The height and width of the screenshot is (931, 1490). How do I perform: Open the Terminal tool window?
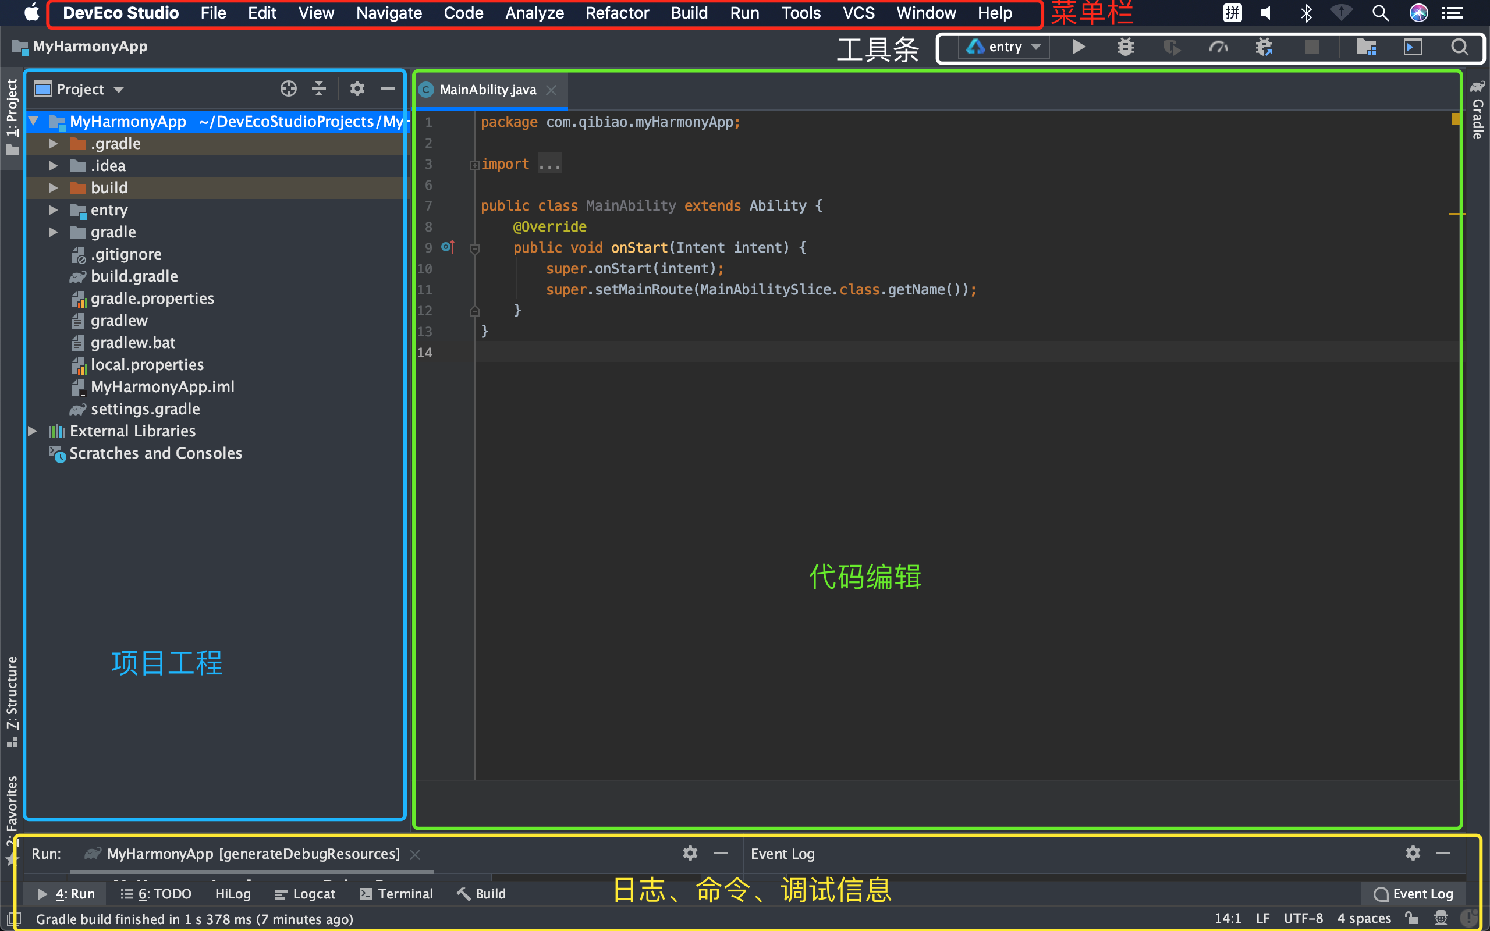(396, 893)
